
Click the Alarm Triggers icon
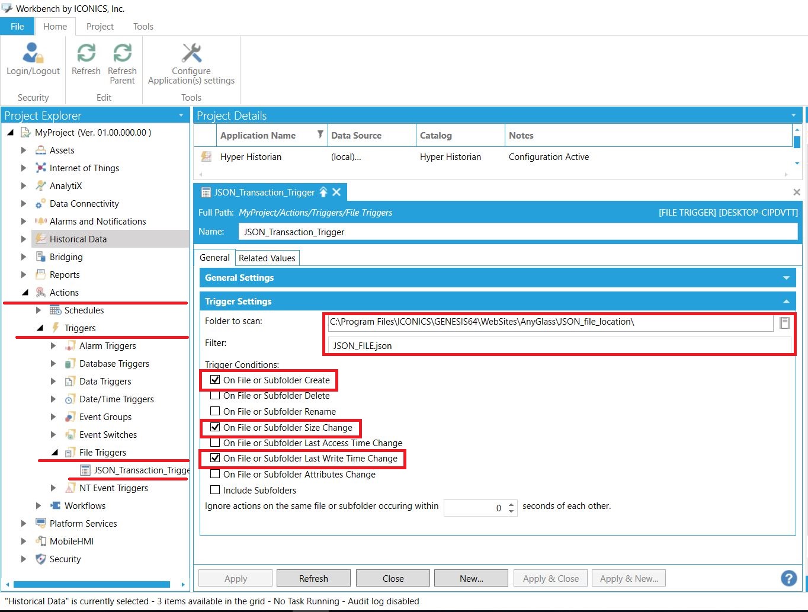[x=70, y=346]
